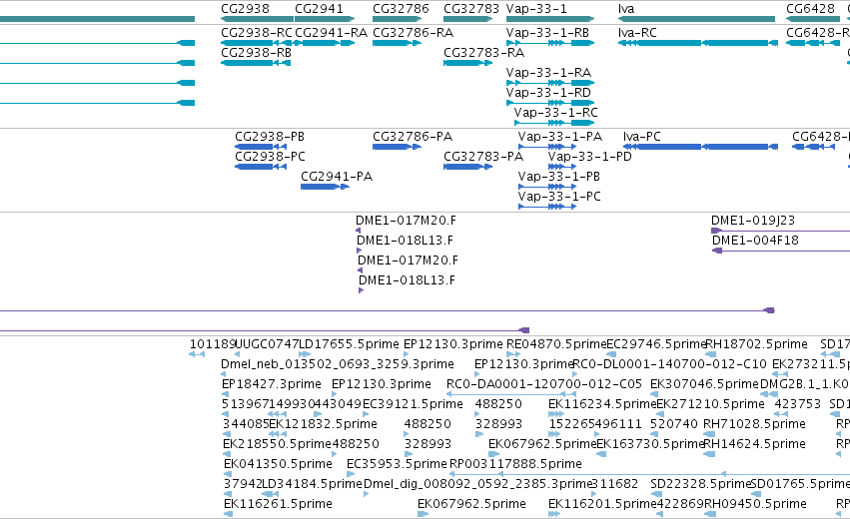Viewport: 850px width, 519px height.
Task: Select the DME1-019J23 clone feature
Action: coord(781,231)
